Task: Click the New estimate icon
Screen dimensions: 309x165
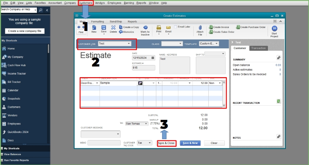Action: (x=94, y=28)
